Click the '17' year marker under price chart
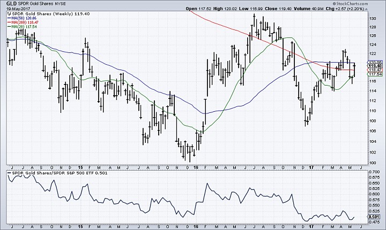 [311, 167]
